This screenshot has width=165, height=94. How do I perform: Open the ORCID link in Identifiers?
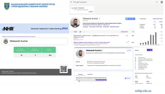[96, 63]
